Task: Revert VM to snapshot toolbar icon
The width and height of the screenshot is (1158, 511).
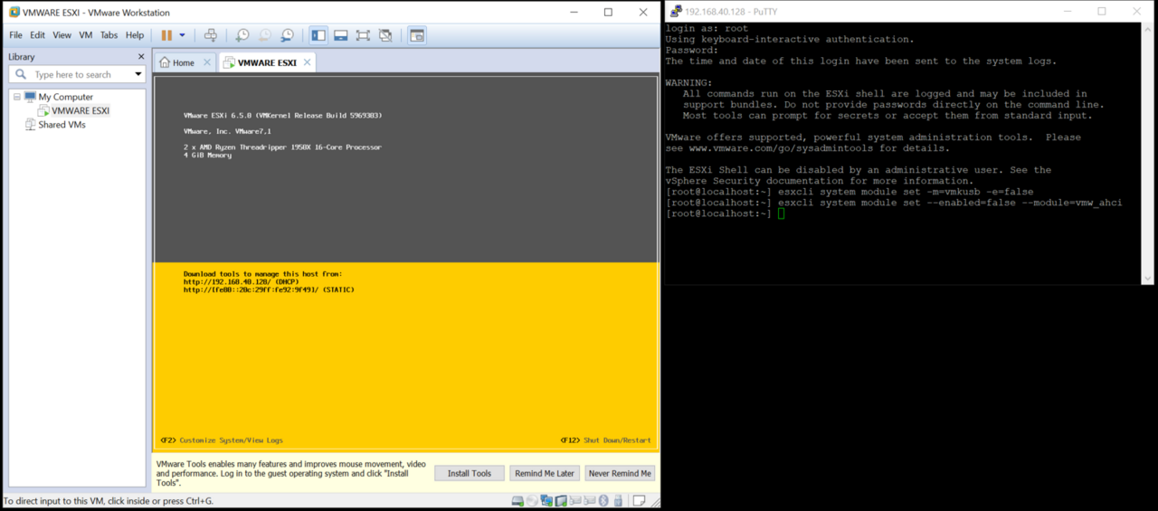Action: pos(264,35)
